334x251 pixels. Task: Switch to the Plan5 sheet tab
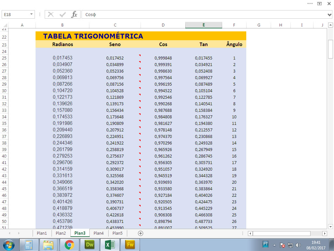pyautogui.click(x=117, y=233)
